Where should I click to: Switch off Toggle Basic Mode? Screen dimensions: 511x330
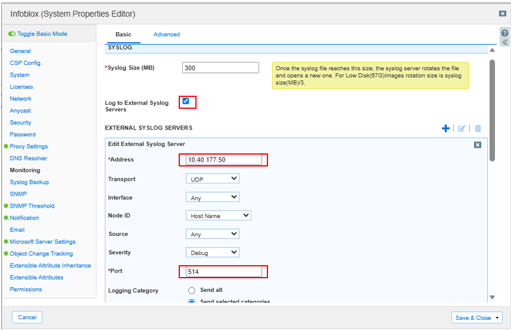pyautogui.click(x=13, y=34)
